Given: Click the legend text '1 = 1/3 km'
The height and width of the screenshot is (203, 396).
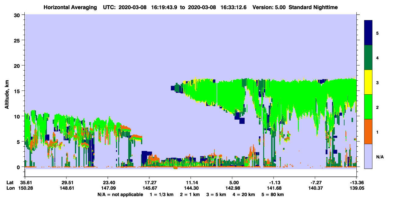Looking at the screenshot, I should pyautogui.click(x=162, y=194).
